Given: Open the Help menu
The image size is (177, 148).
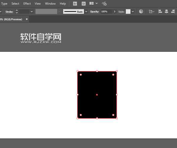Looking at the screenshot, I should pos(63,4).
